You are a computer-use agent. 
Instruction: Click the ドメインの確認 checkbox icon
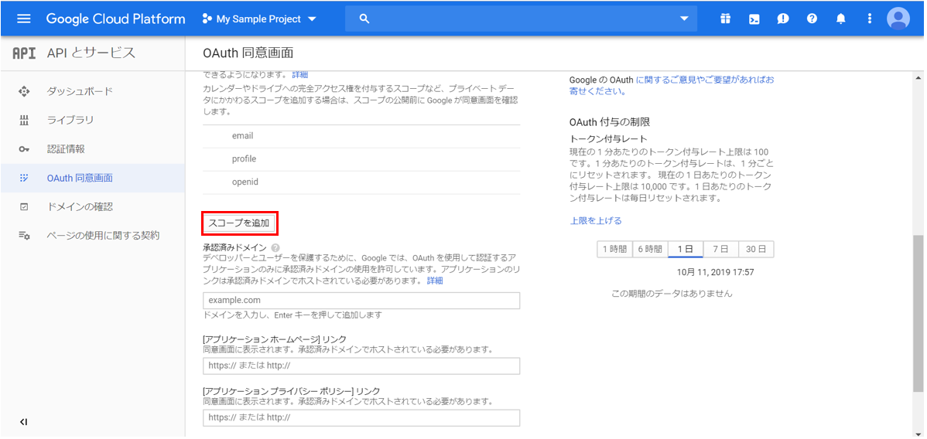tap(24, 207)
